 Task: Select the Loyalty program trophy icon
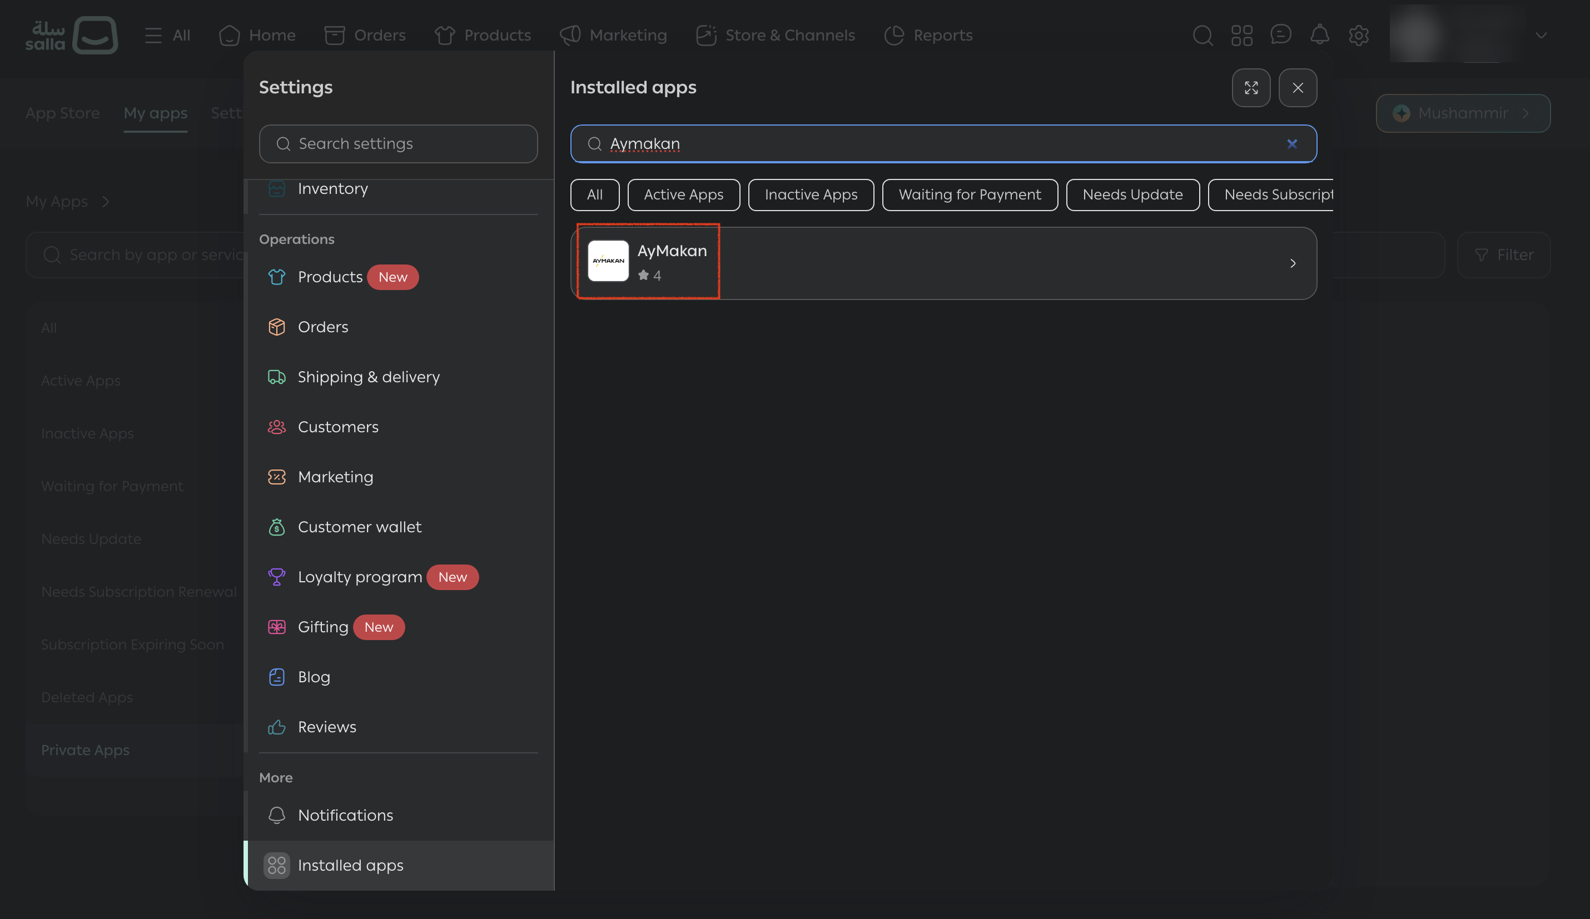pos(276,577)
